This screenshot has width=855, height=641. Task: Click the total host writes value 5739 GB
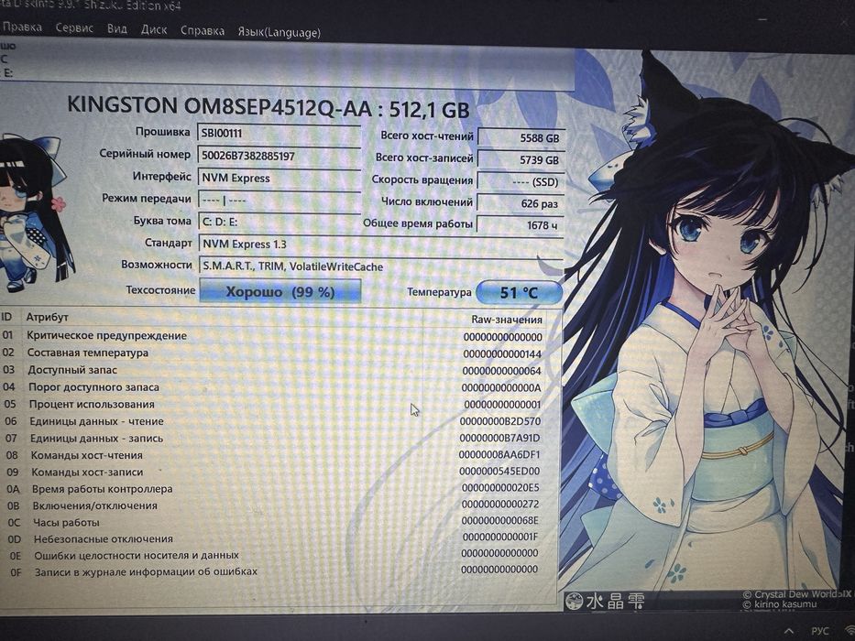[x=521, y=159]
